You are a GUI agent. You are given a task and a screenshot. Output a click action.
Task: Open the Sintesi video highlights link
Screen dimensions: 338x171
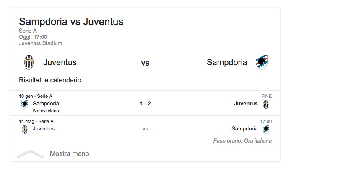(x=46, y=111)
